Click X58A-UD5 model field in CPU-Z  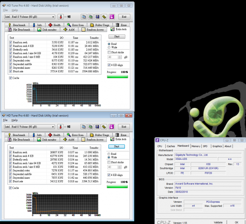coord(196,159)
